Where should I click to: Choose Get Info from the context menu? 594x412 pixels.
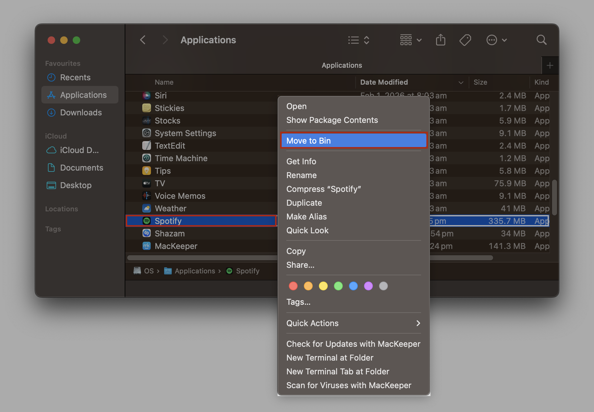[x=354, y=161]
